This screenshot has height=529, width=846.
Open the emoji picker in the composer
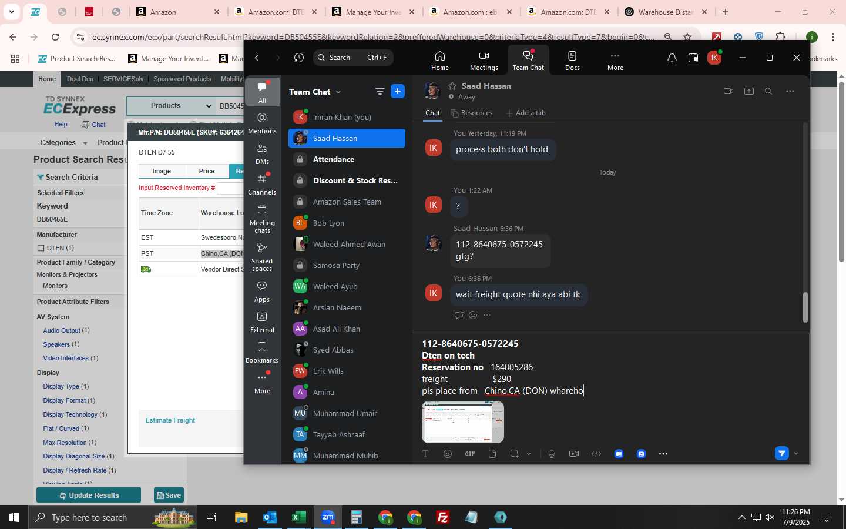[448, 454]
